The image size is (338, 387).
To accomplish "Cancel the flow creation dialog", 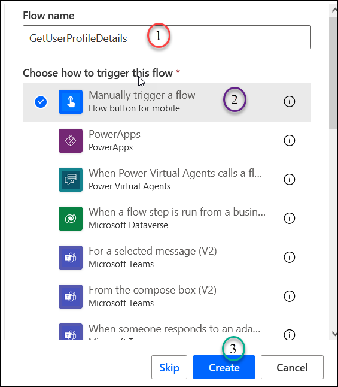I will (292, 367).
